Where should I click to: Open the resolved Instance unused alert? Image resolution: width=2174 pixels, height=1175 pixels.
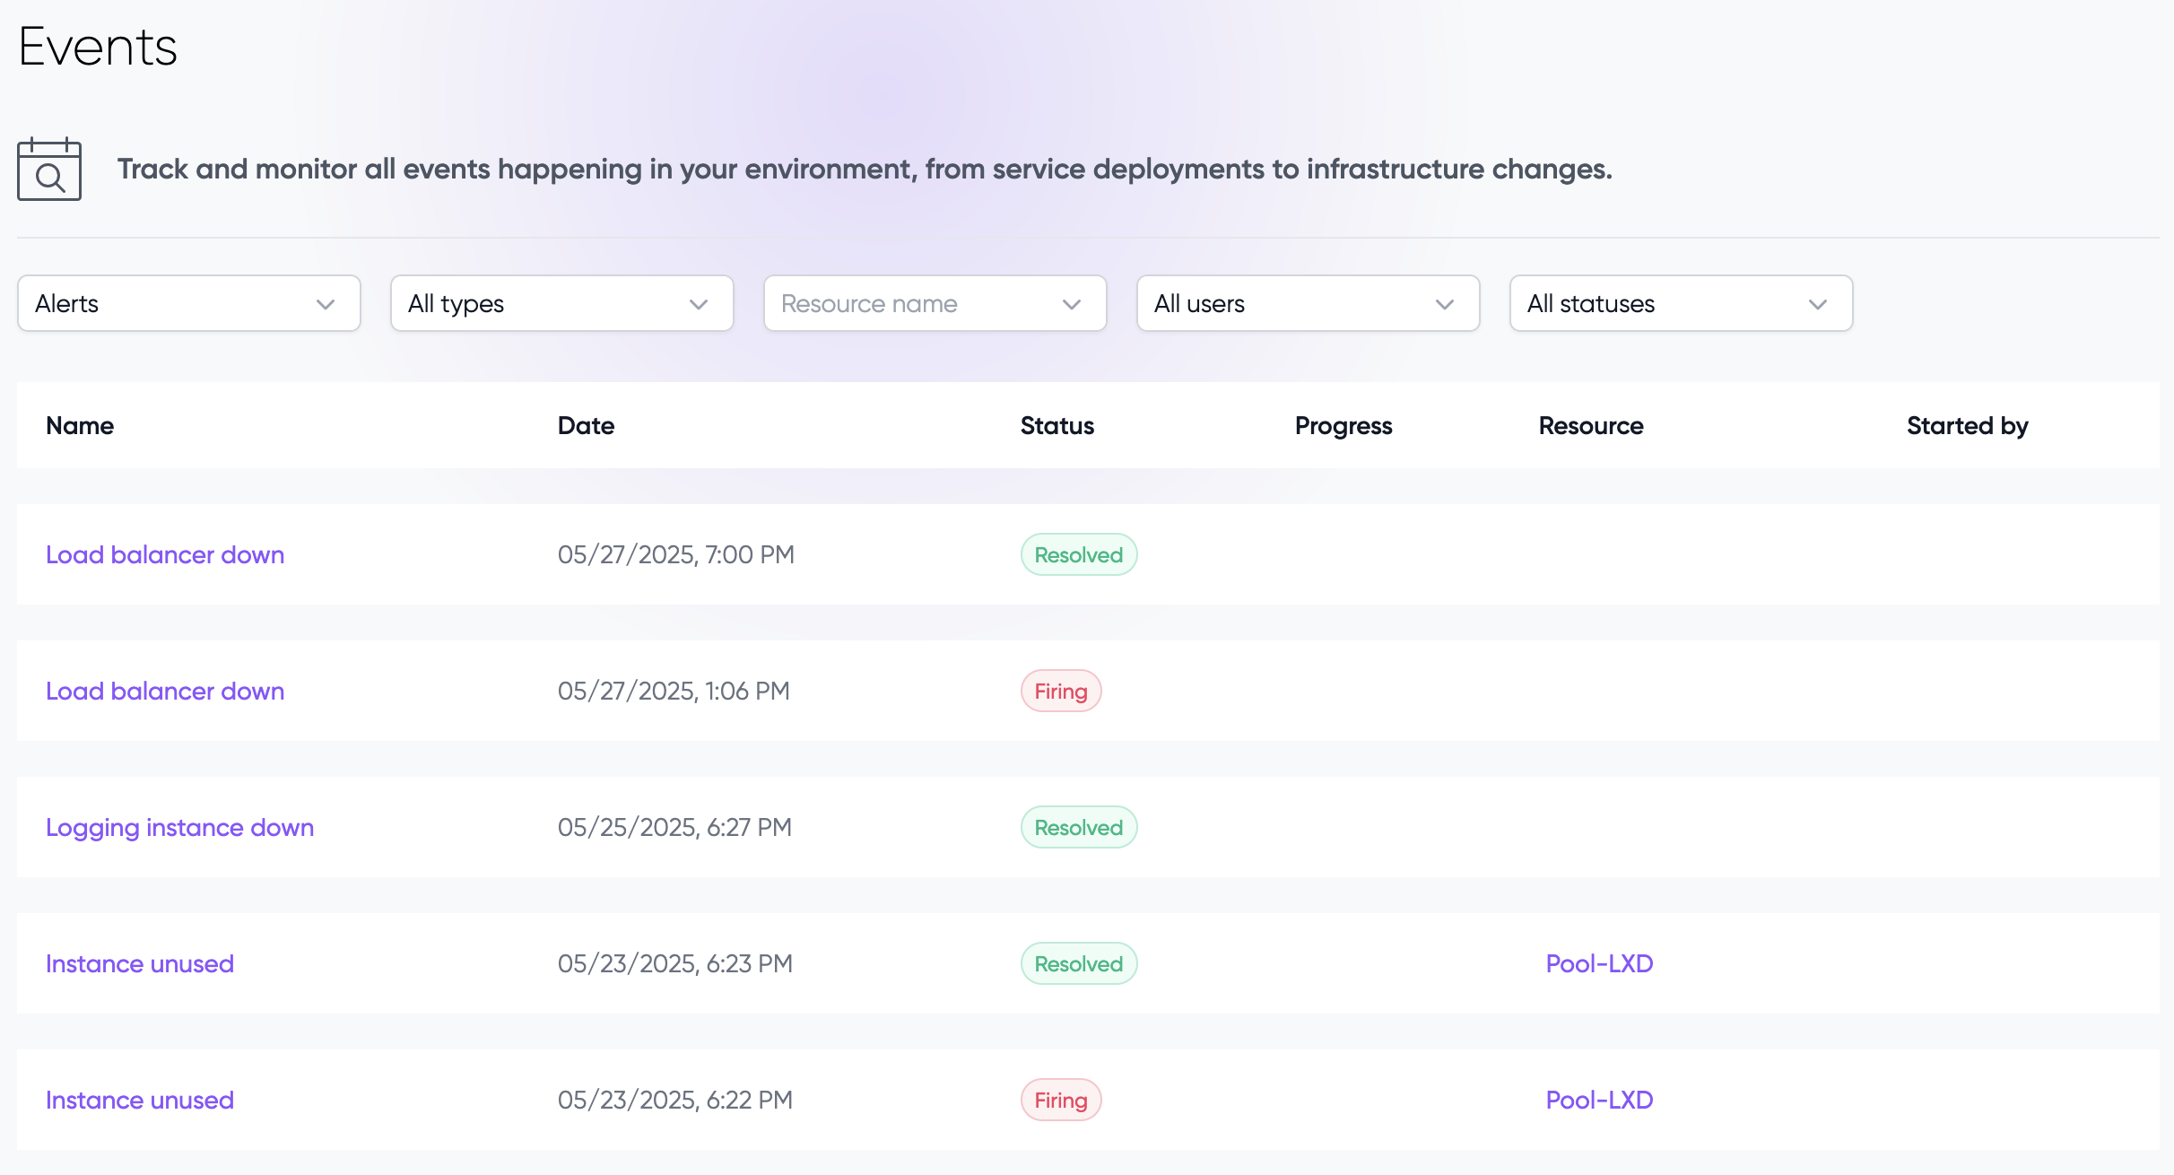140,964
